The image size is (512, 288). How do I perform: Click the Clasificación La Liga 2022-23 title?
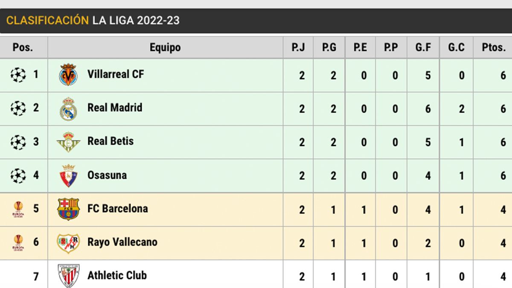point(93,20)
